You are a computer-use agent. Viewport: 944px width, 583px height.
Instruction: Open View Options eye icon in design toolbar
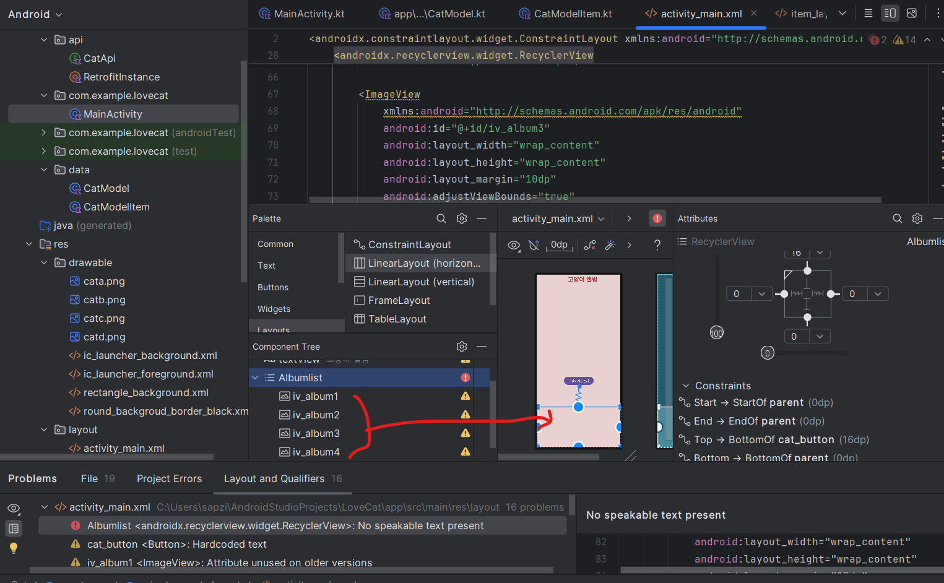(x=514, y=245)
